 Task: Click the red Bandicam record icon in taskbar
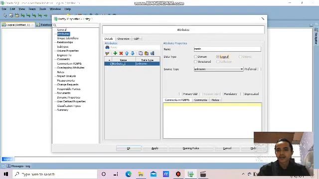[178, 174]
